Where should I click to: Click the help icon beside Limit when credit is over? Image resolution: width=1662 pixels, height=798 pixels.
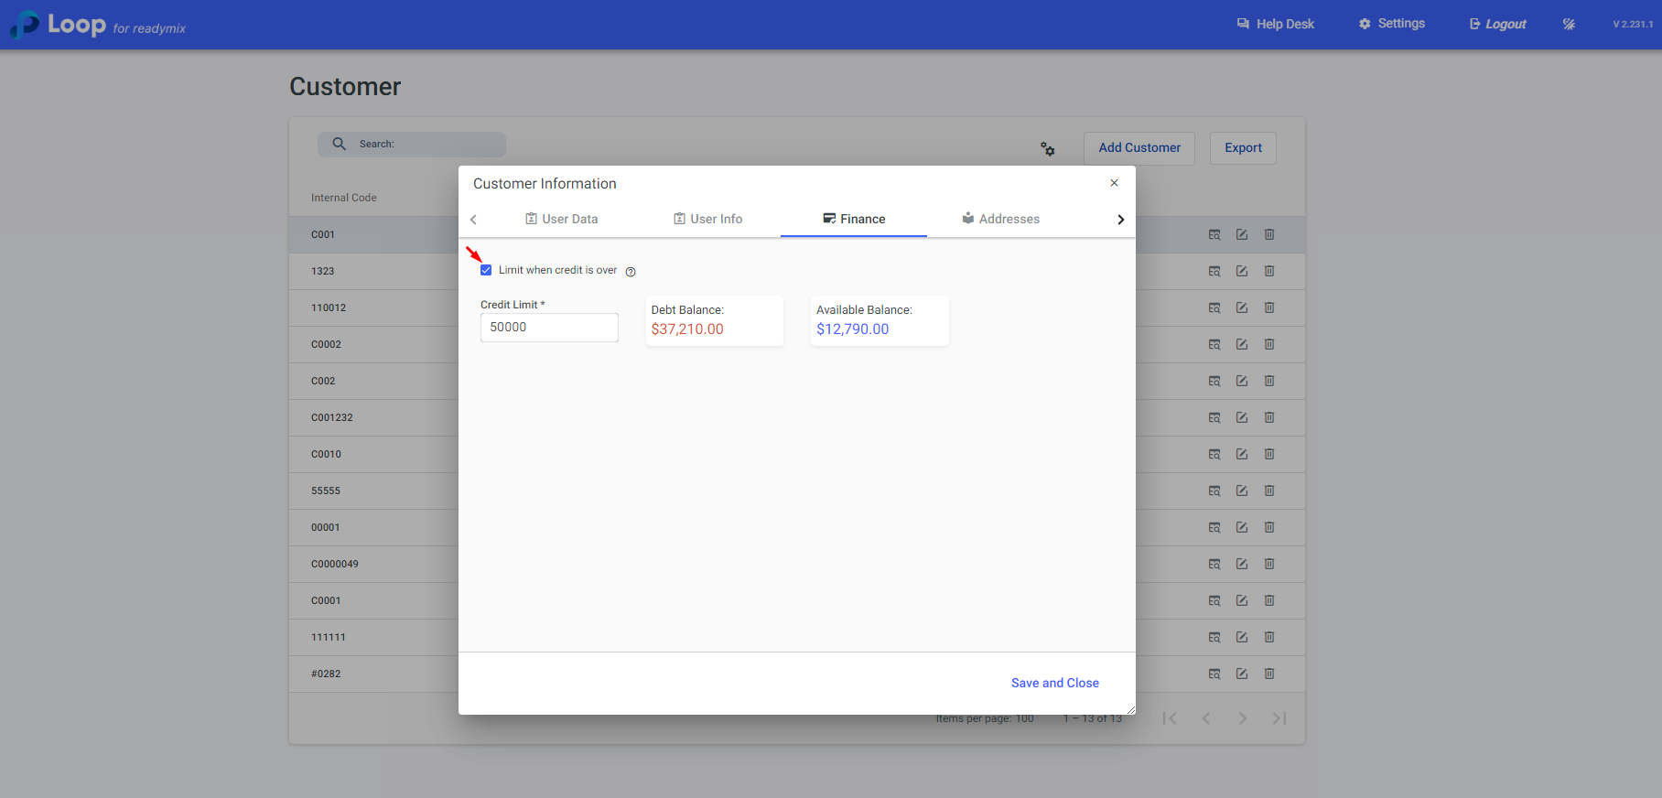click(631, 272)
